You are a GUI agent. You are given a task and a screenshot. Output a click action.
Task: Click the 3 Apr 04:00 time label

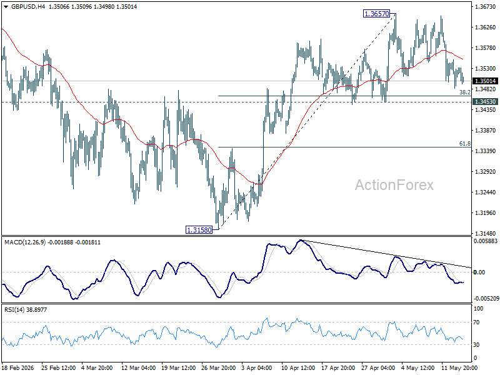[x=257, y=367]
